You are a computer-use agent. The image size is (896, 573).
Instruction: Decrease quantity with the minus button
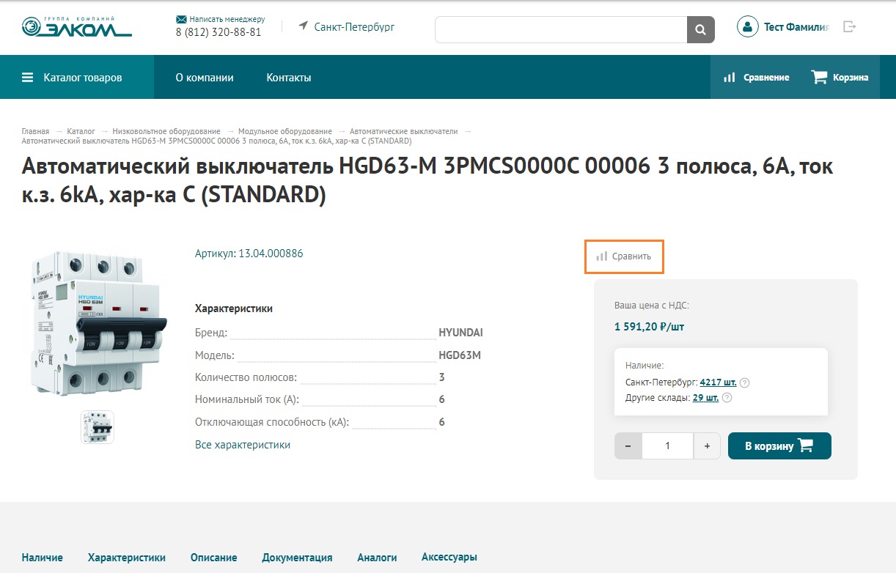[628, 446]
